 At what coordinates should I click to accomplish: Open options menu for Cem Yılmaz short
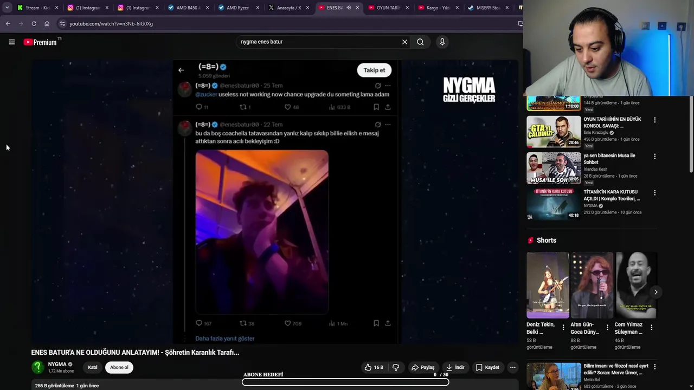651,327
